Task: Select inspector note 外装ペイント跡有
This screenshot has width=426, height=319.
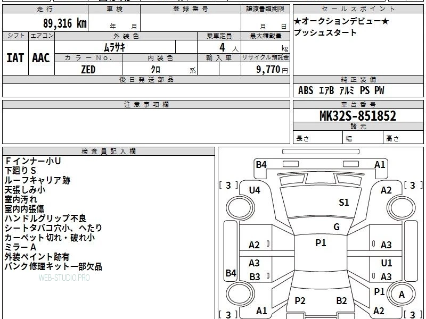Action: tap(37, 257)
